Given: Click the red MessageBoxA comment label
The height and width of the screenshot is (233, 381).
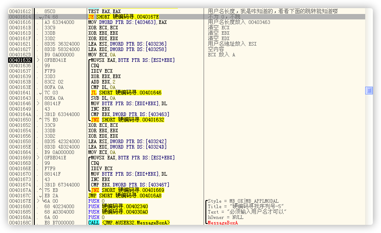Looking at the screenshot, I should point(223,223).
